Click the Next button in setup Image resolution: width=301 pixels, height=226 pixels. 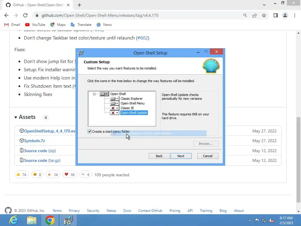pos(181,156)
